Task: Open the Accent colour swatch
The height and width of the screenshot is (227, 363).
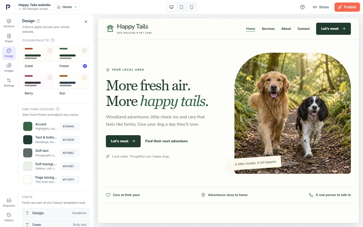Action: pyautogui.click(x=28, y=126)
